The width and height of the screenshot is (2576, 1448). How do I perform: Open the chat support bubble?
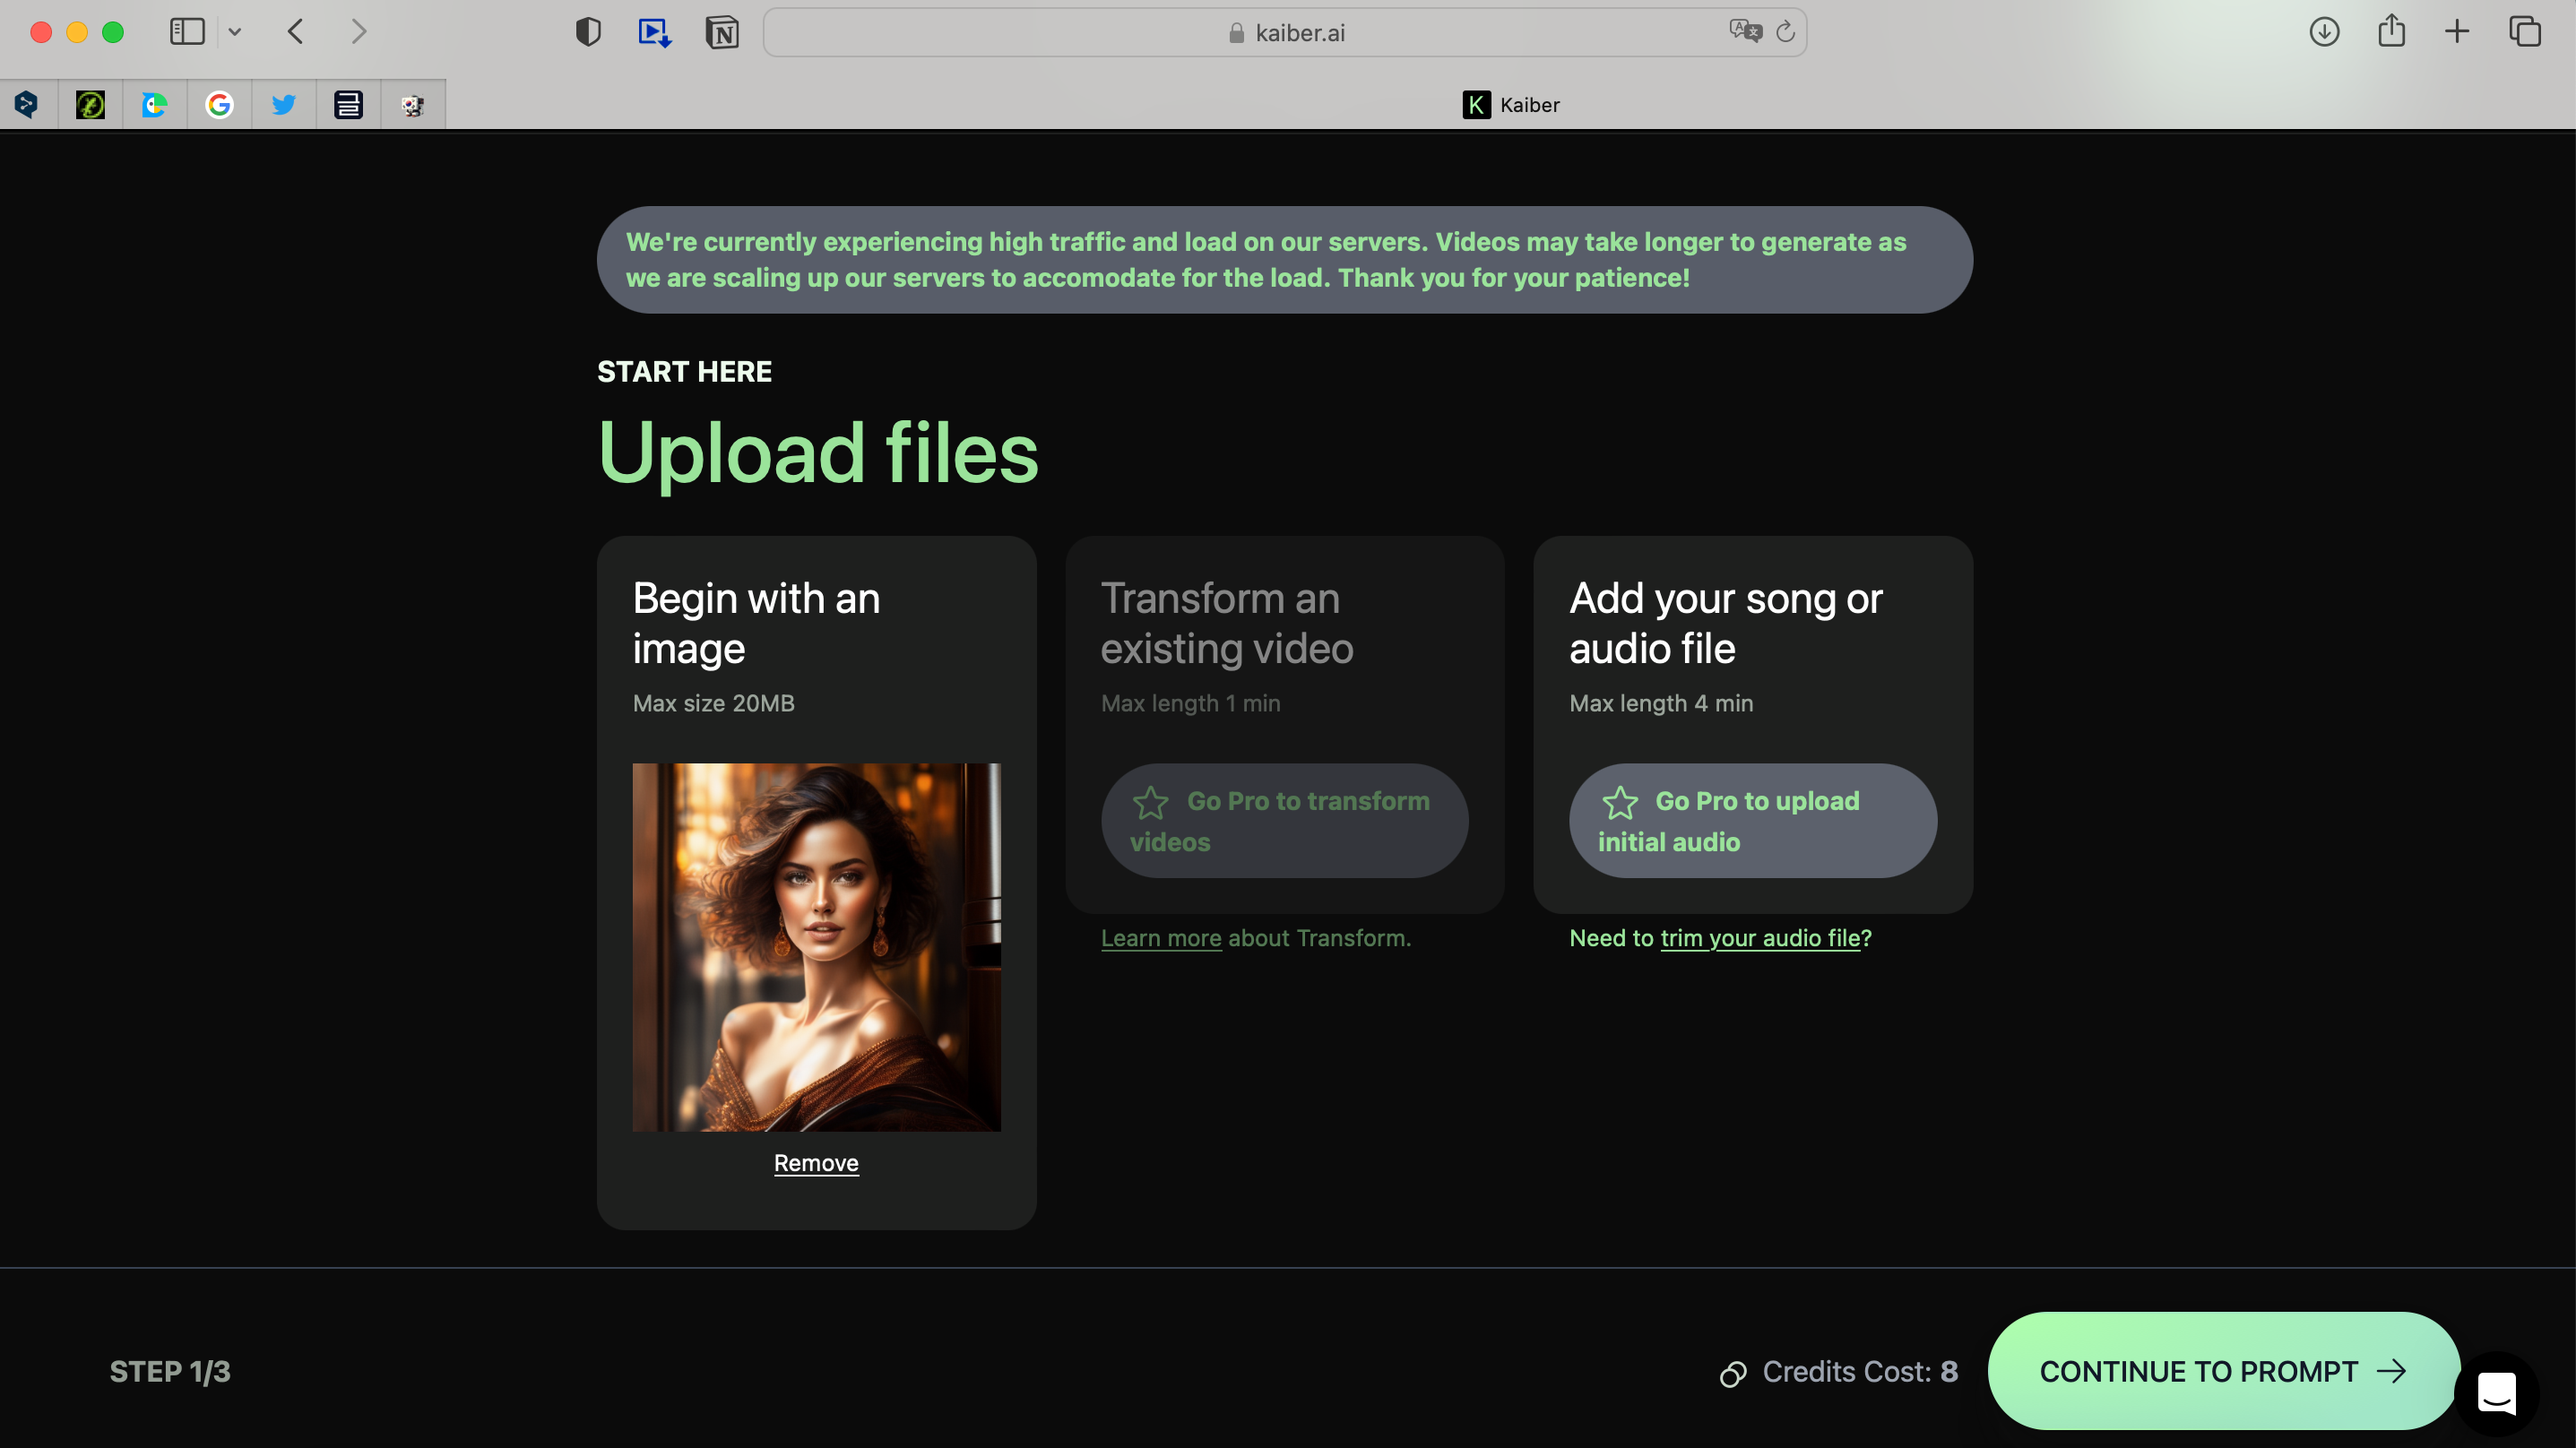pyautogui.click(x=2497, y=1391)
